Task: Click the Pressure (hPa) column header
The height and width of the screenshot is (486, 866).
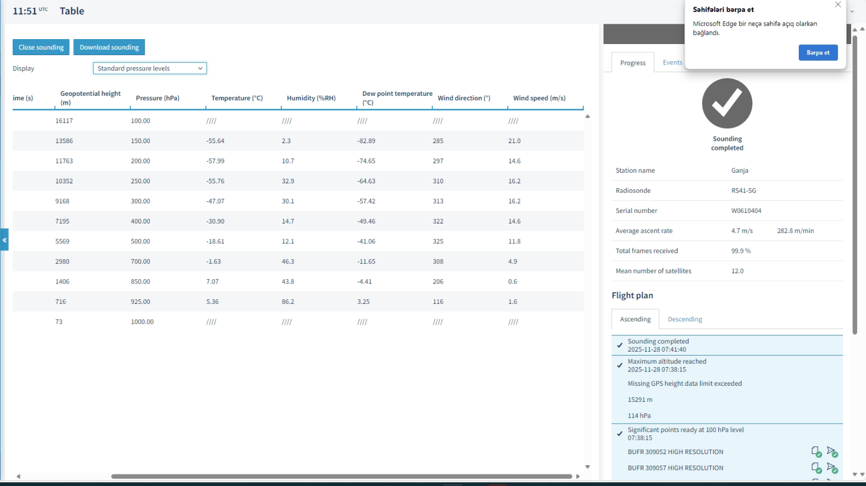Action: pos(158,98)
